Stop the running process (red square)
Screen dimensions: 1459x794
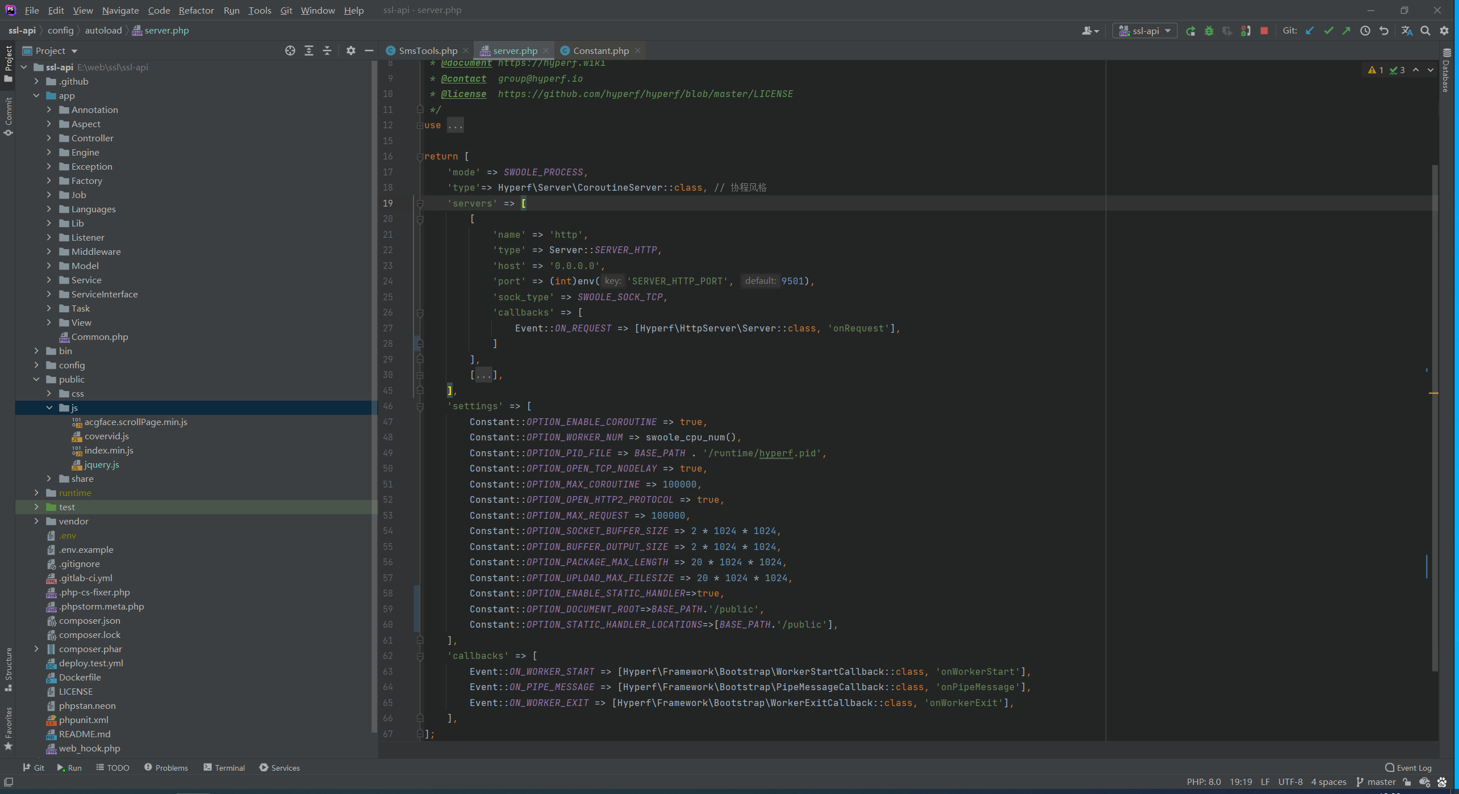(x=1264, y=31)
